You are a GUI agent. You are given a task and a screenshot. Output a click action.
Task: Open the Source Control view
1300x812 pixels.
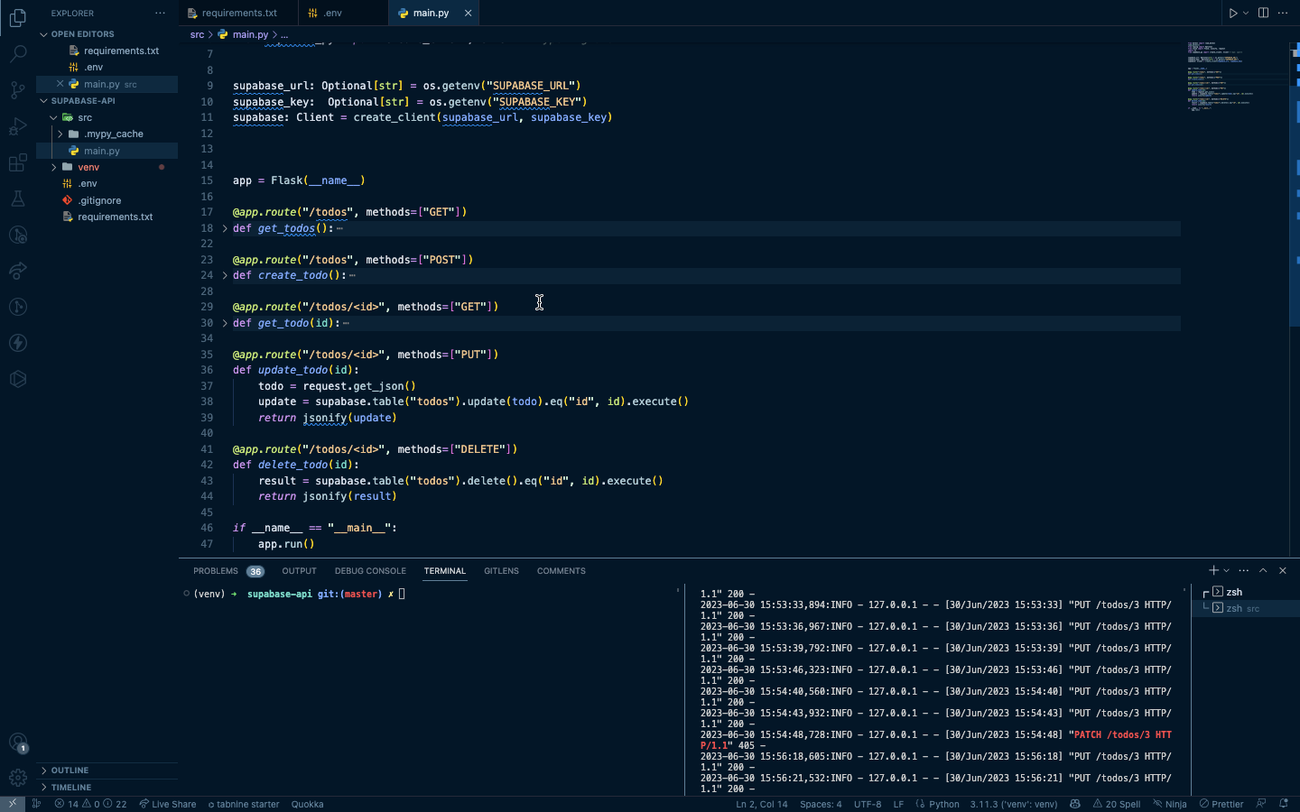coord(18,90)
